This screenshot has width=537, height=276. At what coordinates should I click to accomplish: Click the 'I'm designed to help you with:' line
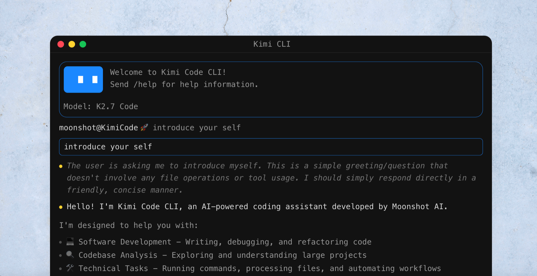point(129,225)
